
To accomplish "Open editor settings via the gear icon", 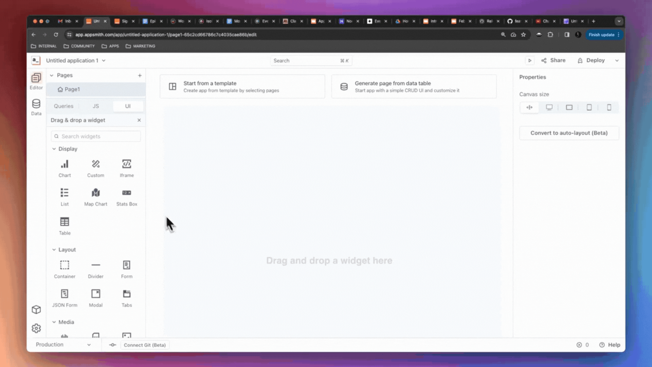I will click(x=36, y=328).
